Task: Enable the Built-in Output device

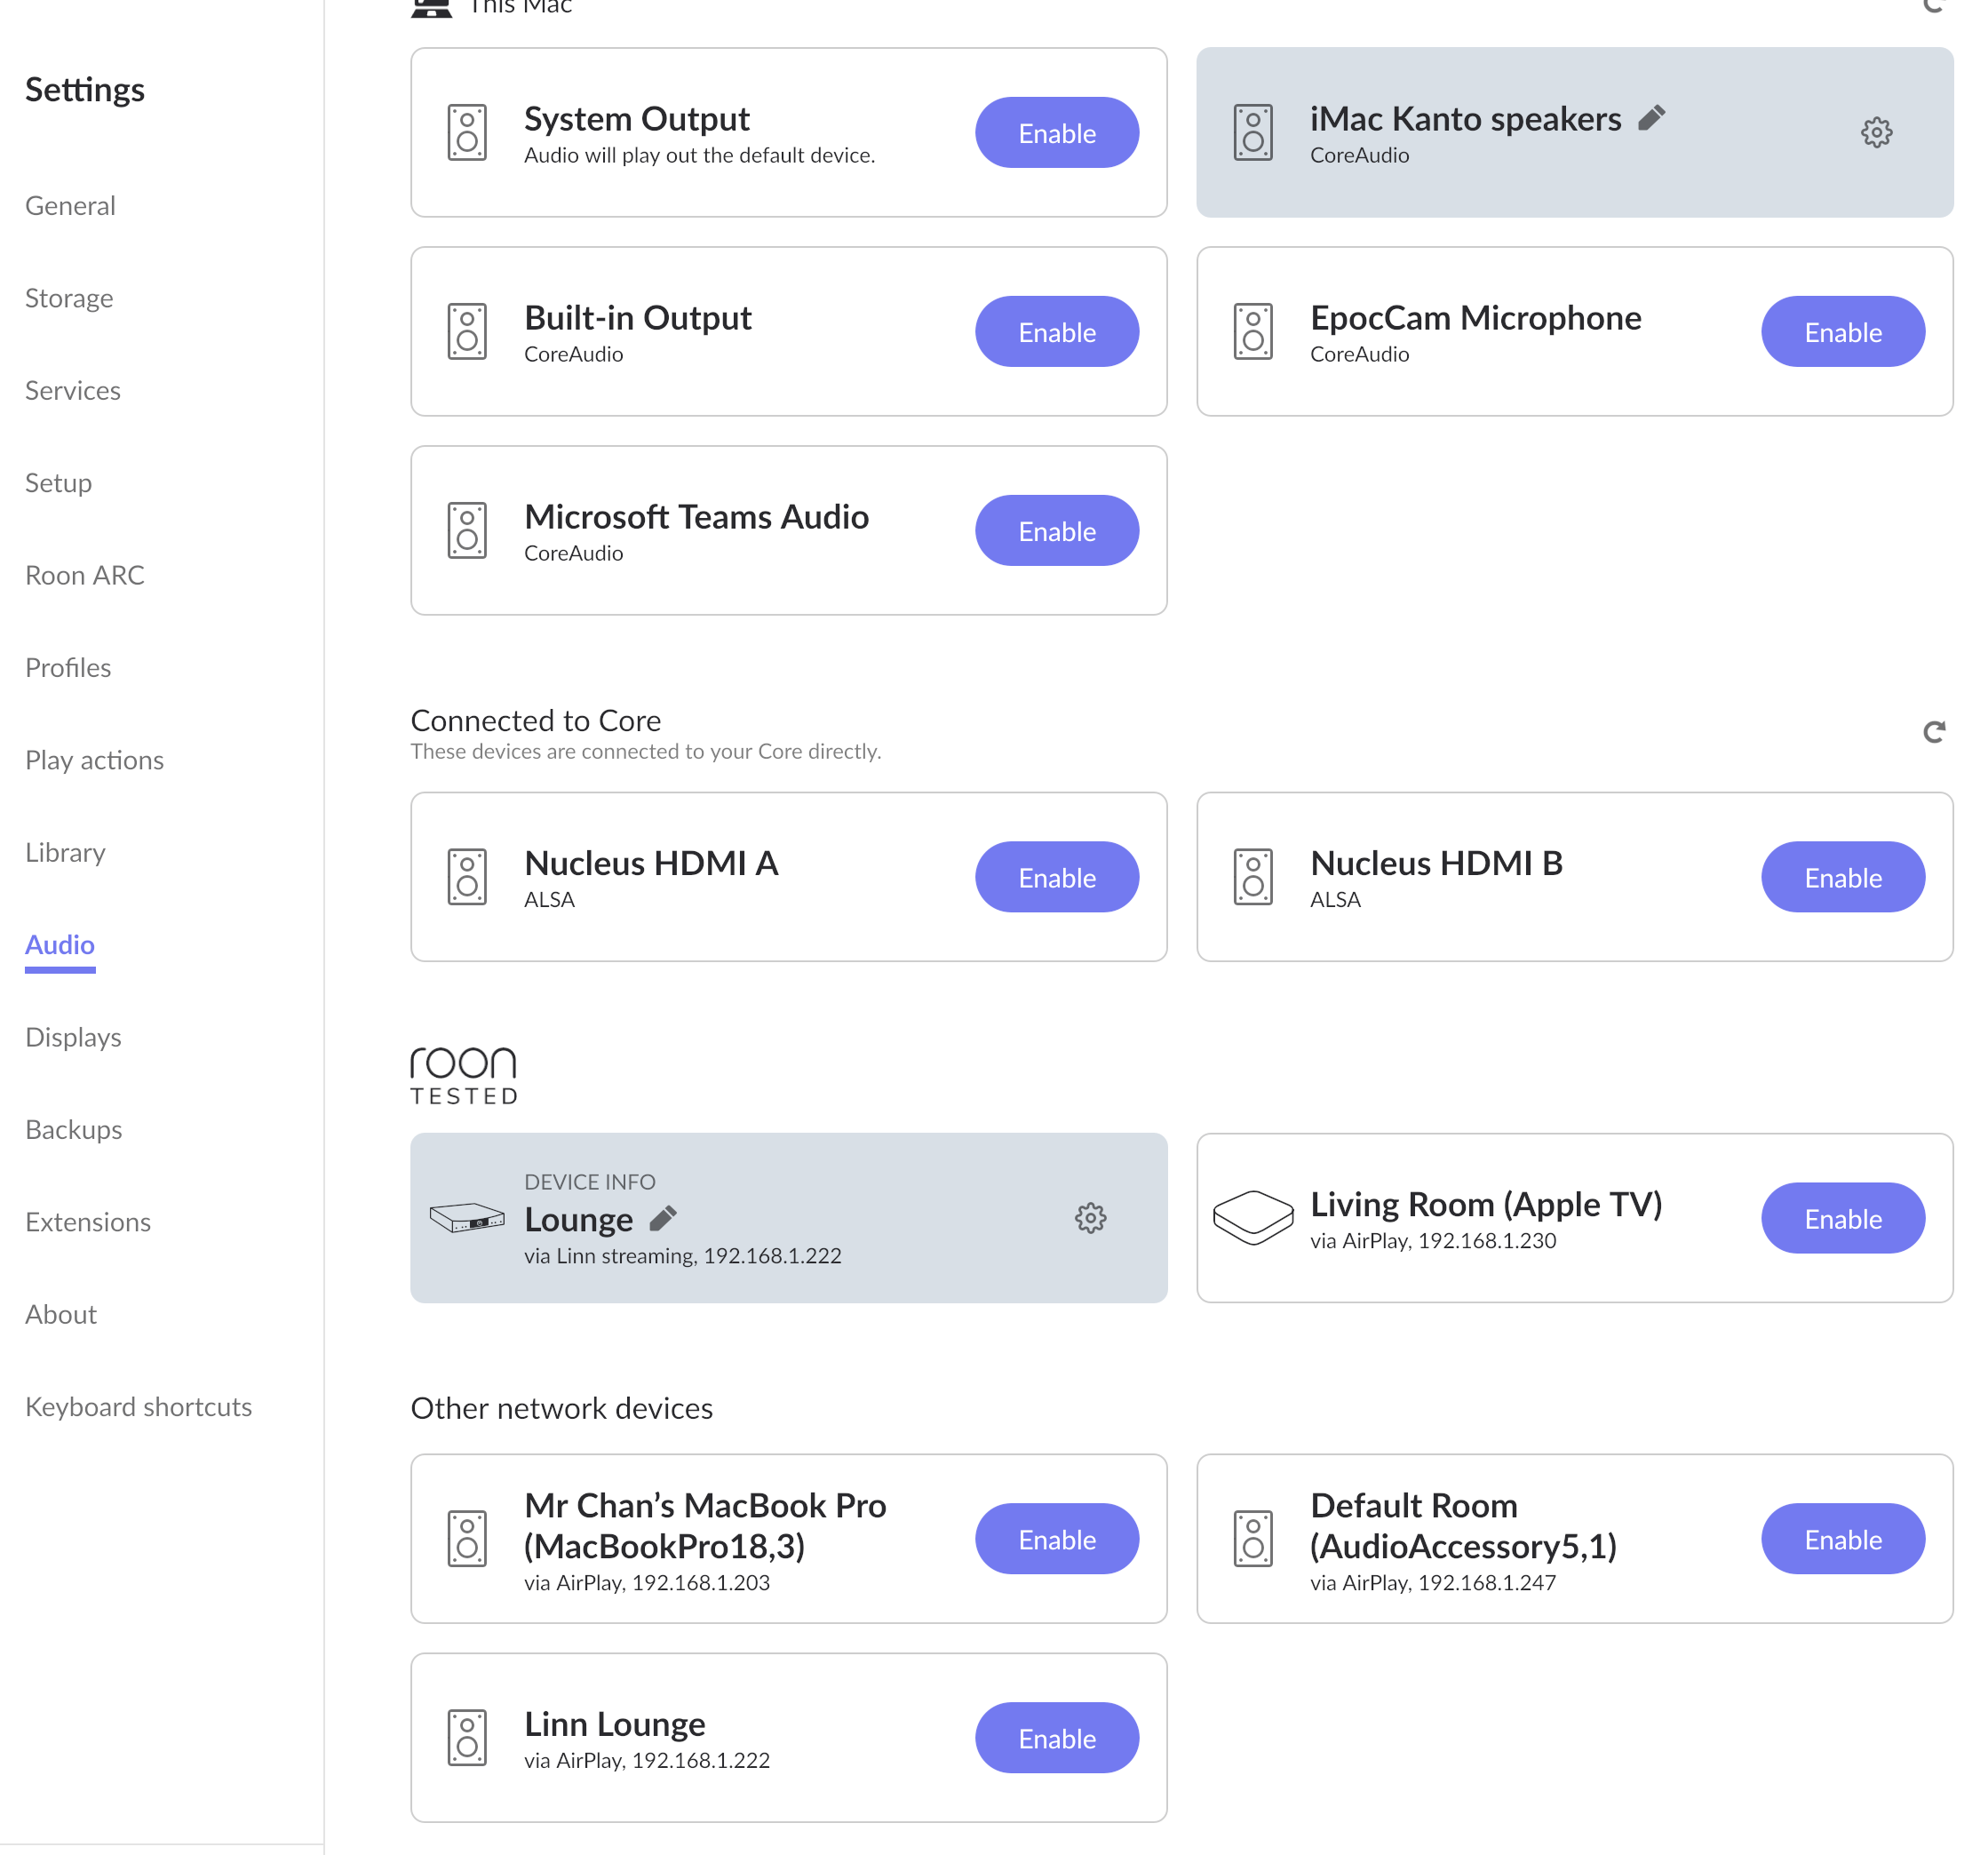Action: click(x=1056, y=332)
